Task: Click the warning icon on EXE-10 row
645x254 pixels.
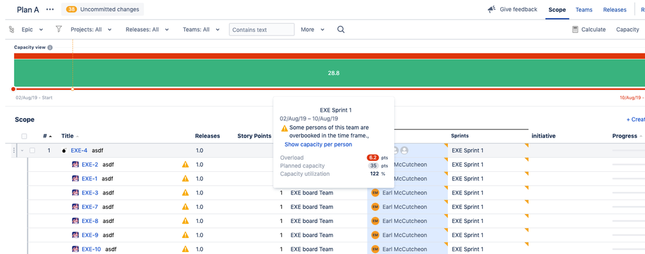Action: coord(185,249)
